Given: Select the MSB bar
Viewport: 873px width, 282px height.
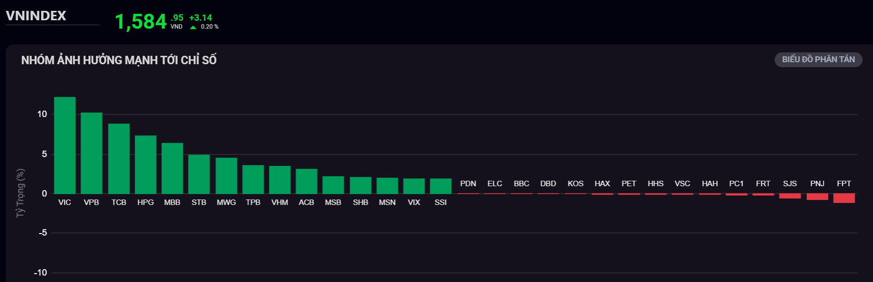Looking at the screenshot, I should [333, 185].
